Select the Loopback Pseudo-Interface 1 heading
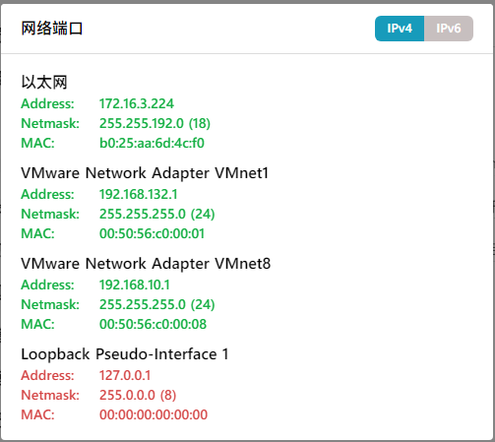The height and width of the screenshot is (442, 495). [x=125, y=354]
